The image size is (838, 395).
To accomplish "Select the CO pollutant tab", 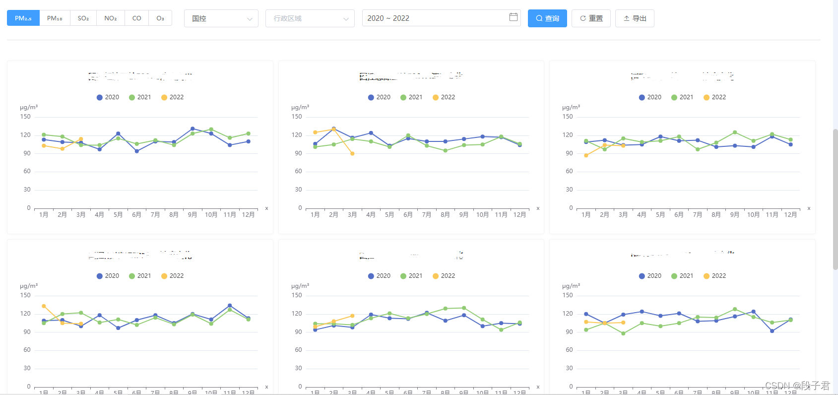I will pyautogui.click(x=137, y=18).
